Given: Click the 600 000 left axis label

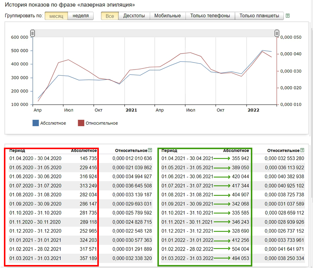Looking at the screenshot, I should point(20,37).
